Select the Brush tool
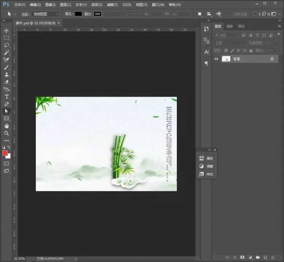 coord(6,67)
